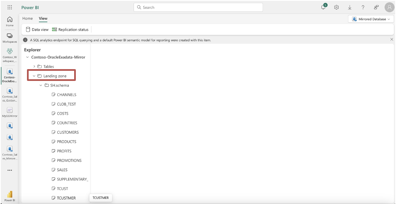Select COUNTRIES in landing zone
The image size is (396, 204).
pyautogui.click(x=67, y=123)
